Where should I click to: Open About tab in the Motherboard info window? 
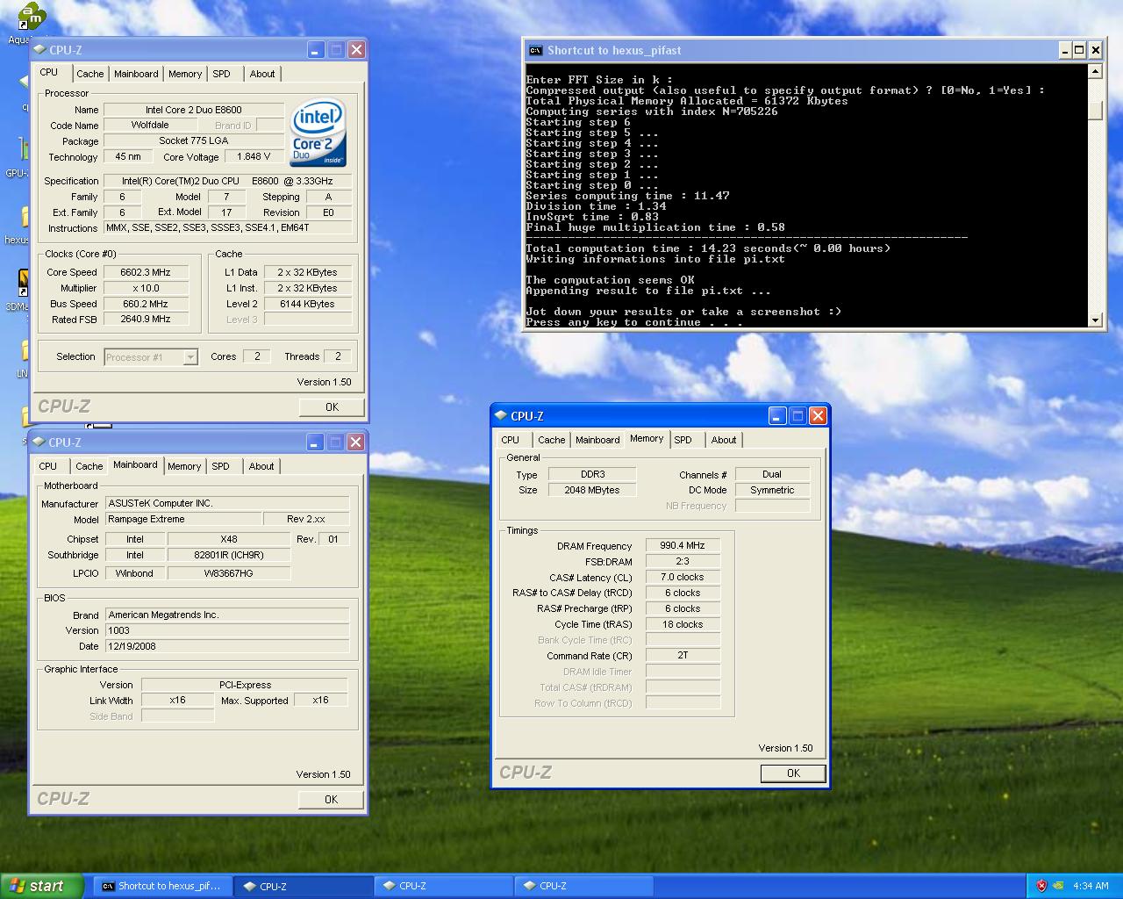(x=261, y=466)
